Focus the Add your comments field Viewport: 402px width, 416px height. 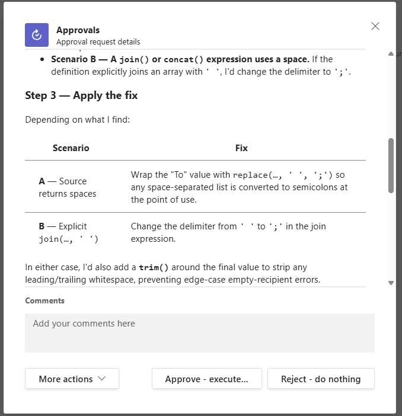(200, 333)
